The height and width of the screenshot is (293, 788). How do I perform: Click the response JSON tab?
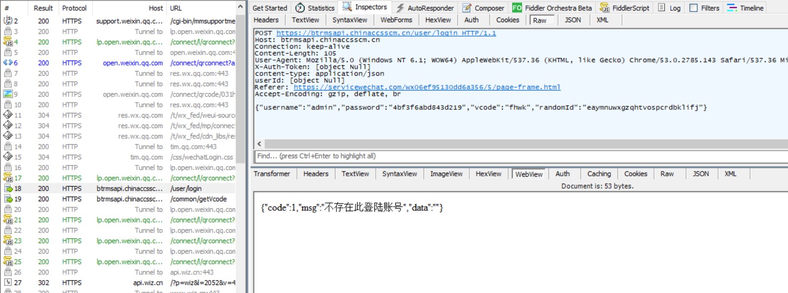coord(700,174)
